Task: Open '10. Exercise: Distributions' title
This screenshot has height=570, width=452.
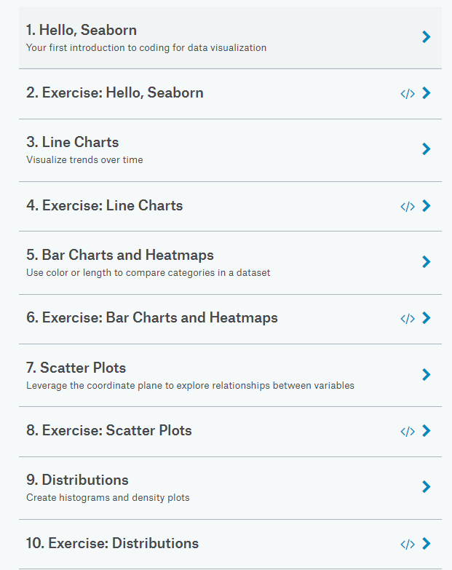Action: coord(112,543)
